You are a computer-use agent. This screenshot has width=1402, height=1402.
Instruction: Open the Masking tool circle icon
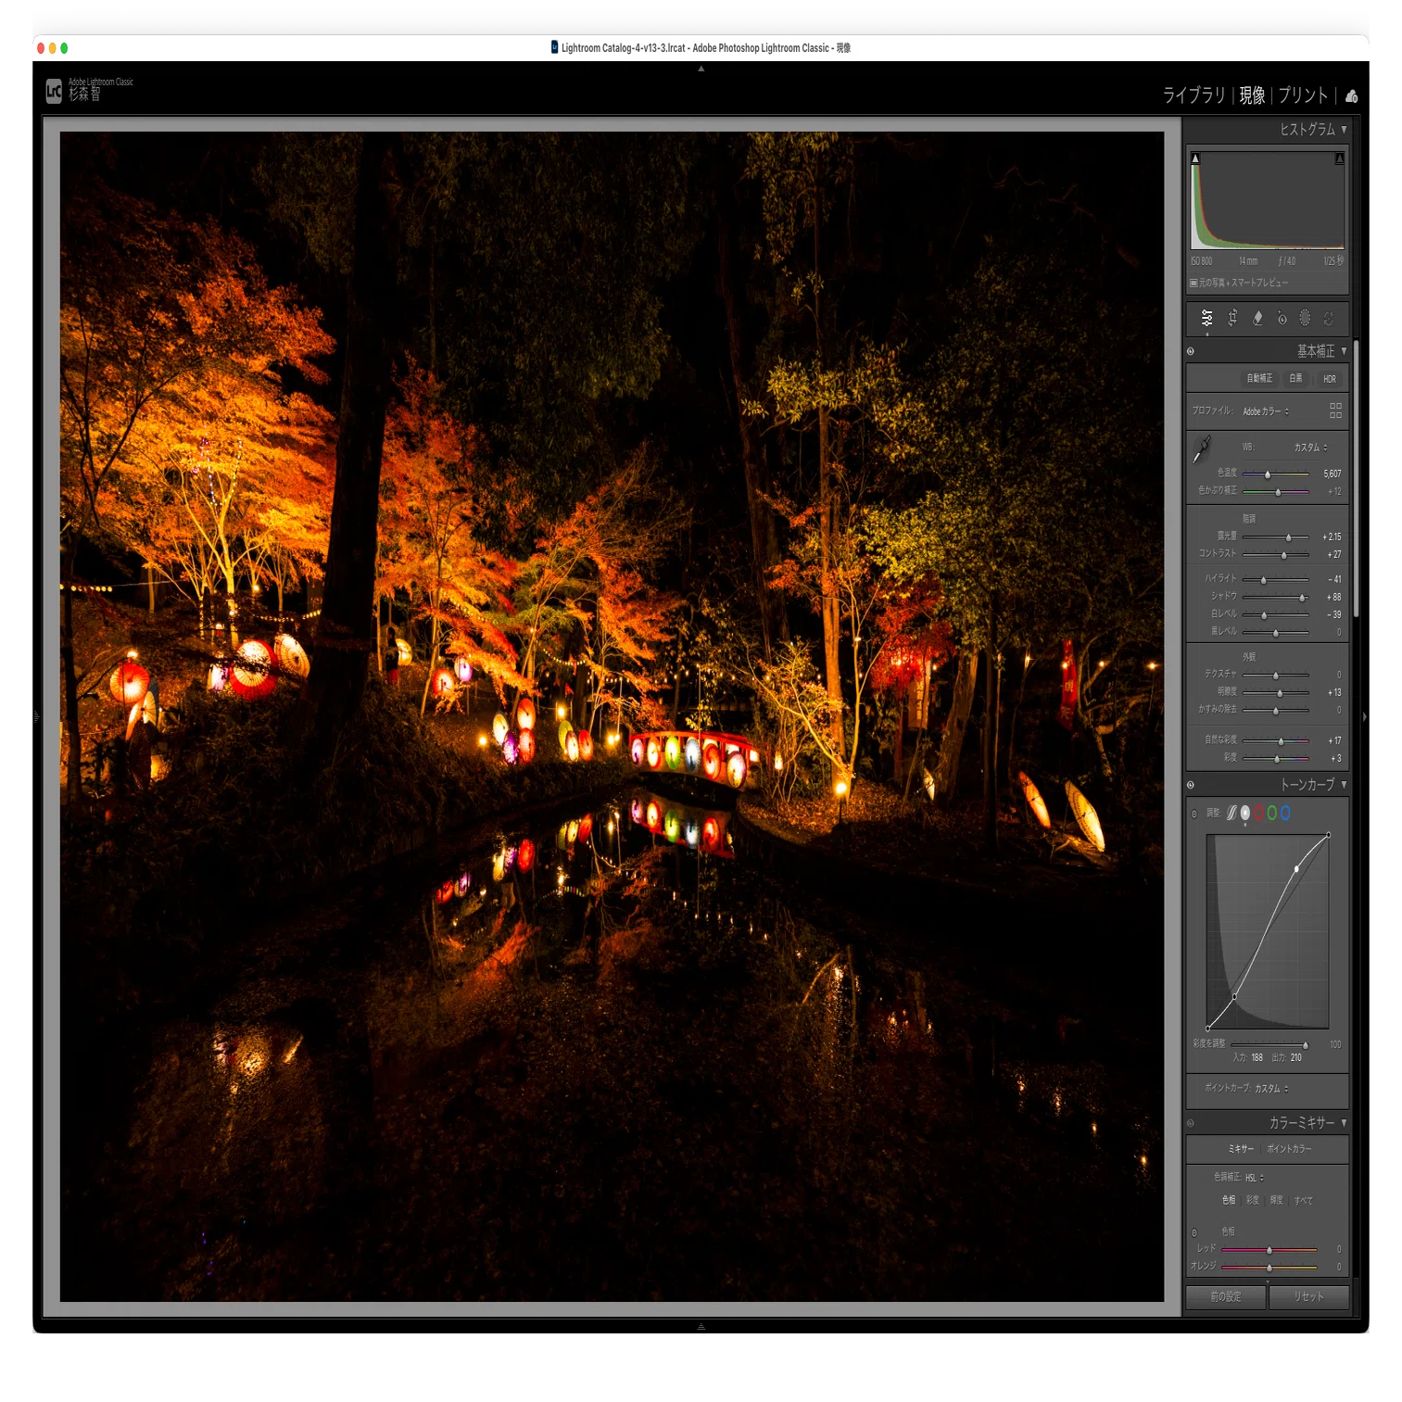pos(1305,318)
